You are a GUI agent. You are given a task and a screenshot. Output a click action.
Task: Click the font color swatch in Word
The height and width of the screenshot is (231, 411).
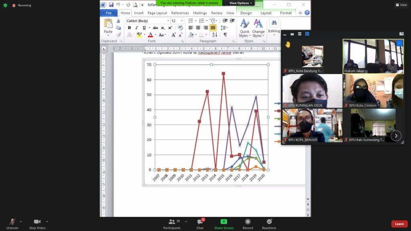[x=150, y=35]
